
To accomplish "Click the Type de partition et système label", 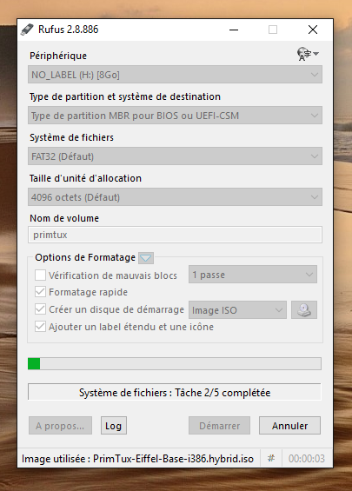I will click(125, 96).
